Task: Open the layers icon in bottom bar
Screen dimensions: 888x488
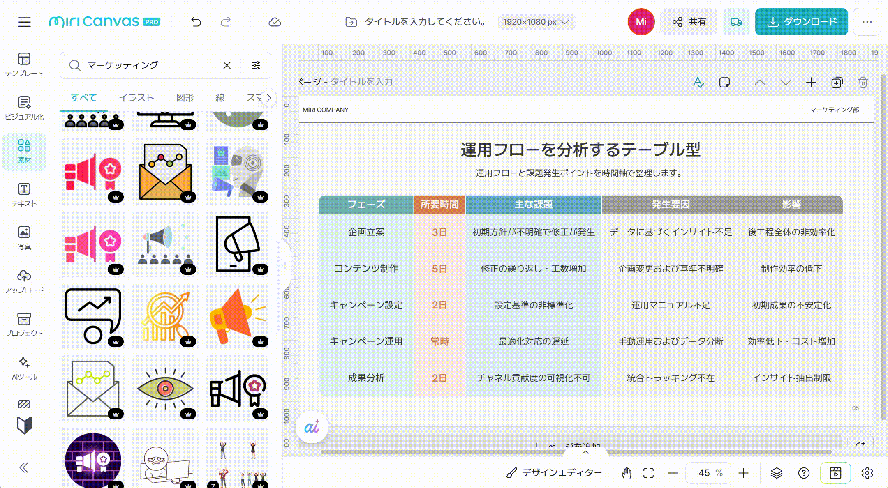Action: coord(777,473)
